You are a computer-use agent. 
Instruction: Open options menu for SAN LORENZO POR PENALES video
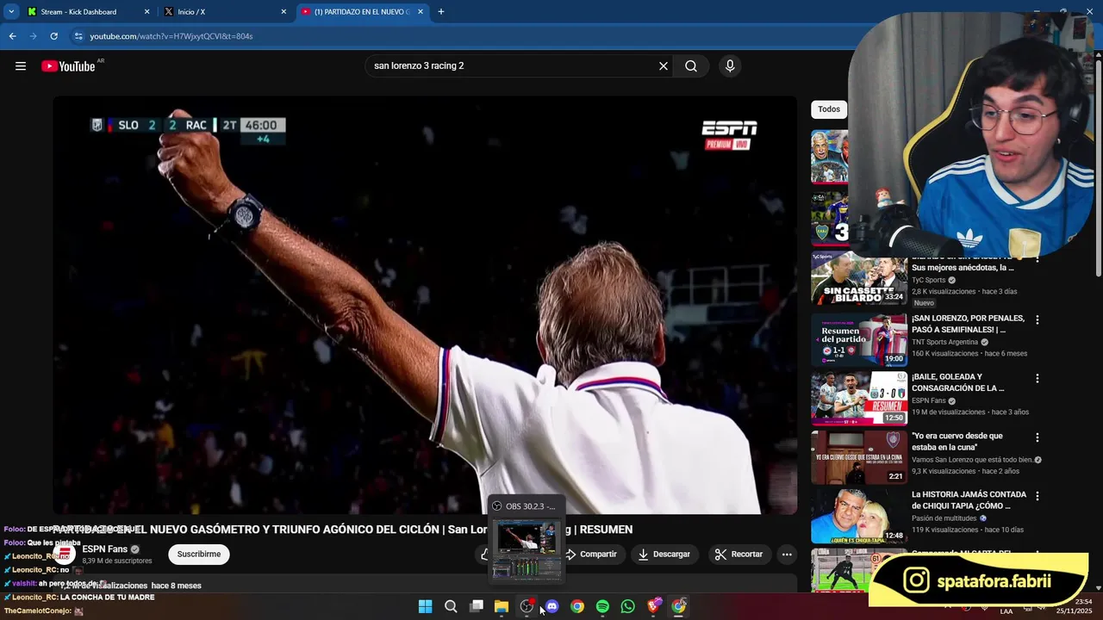1038,319
